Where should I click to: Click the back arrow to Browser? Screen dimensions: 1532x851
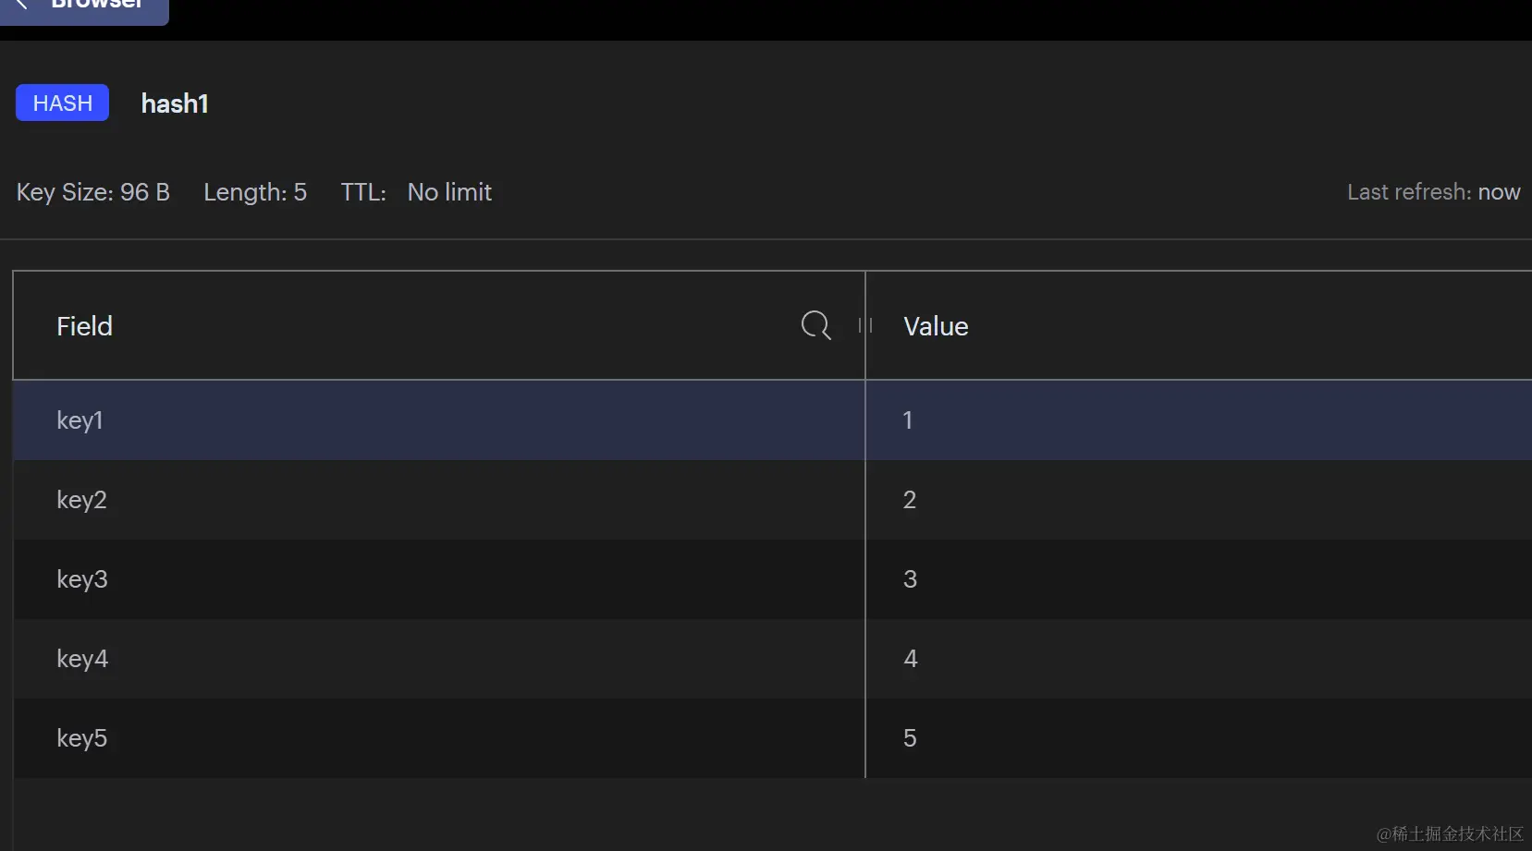click(22, 5)
